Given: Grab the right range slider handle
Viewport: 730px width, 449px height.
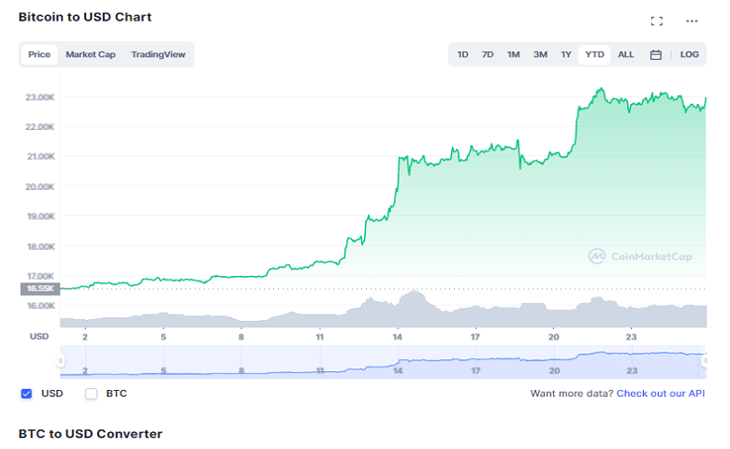Looking at the screenshot, I should tap(705, 360).
